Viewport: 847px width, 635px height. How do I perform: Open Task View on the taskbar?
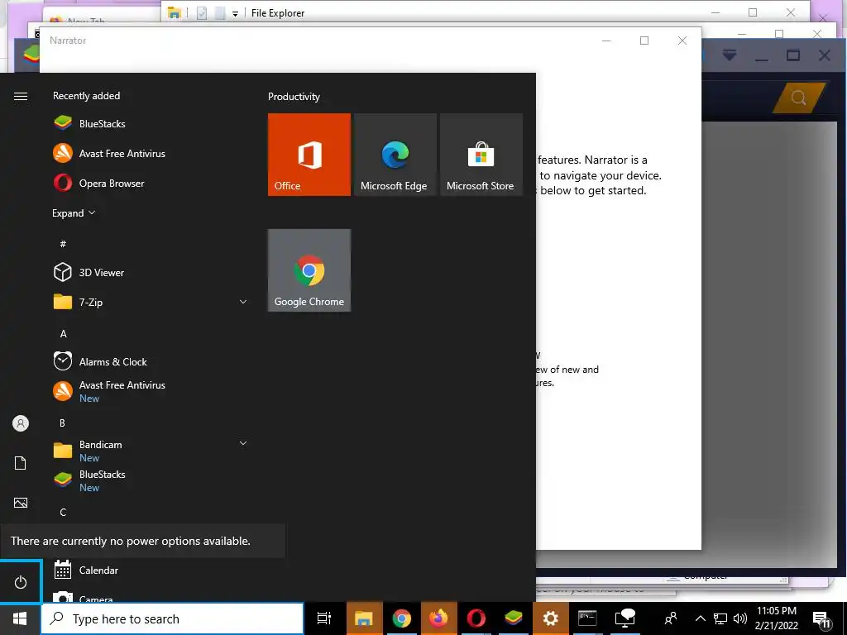[x=324, y=618]
